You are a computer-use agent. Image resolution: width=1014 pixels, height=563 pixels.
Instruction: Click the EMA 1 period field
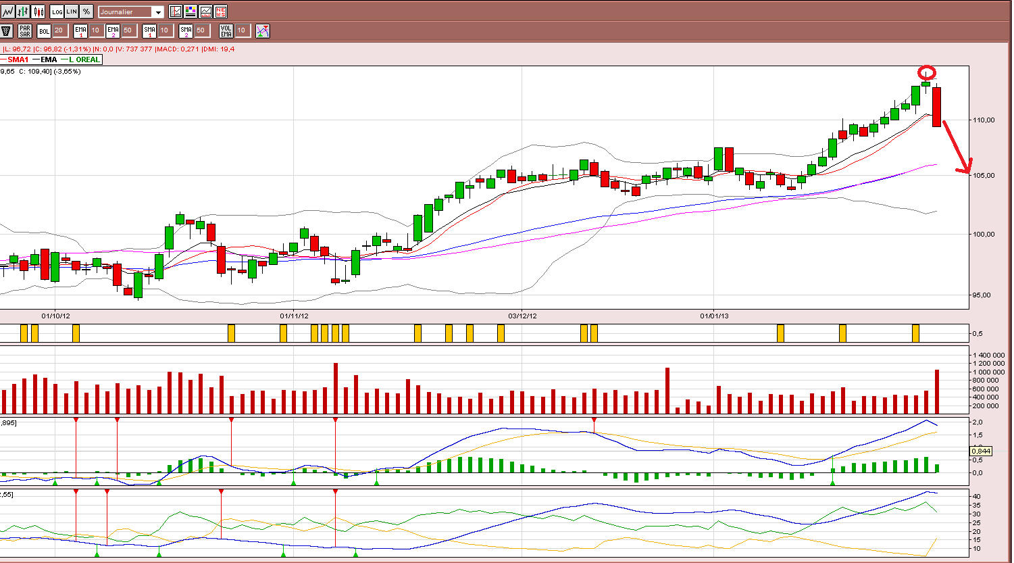pos(97,31)
